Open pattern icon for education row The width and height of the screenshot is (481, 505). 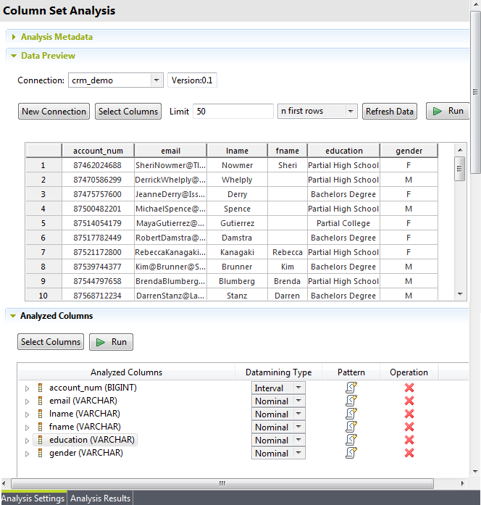pyautogui.click(x=351, y=440)
